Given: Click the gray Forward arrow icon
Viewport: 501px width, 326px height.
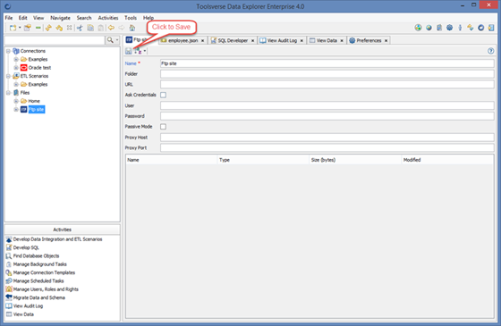Looking at the screenshot, I should tap(122, 28).
